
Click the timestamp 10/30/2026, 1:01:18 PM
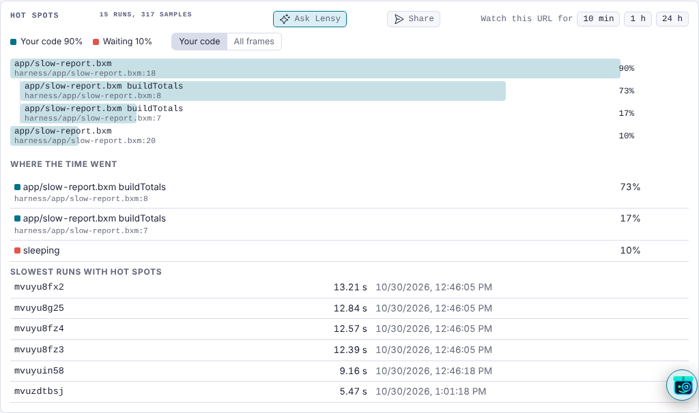coord(431,392)
